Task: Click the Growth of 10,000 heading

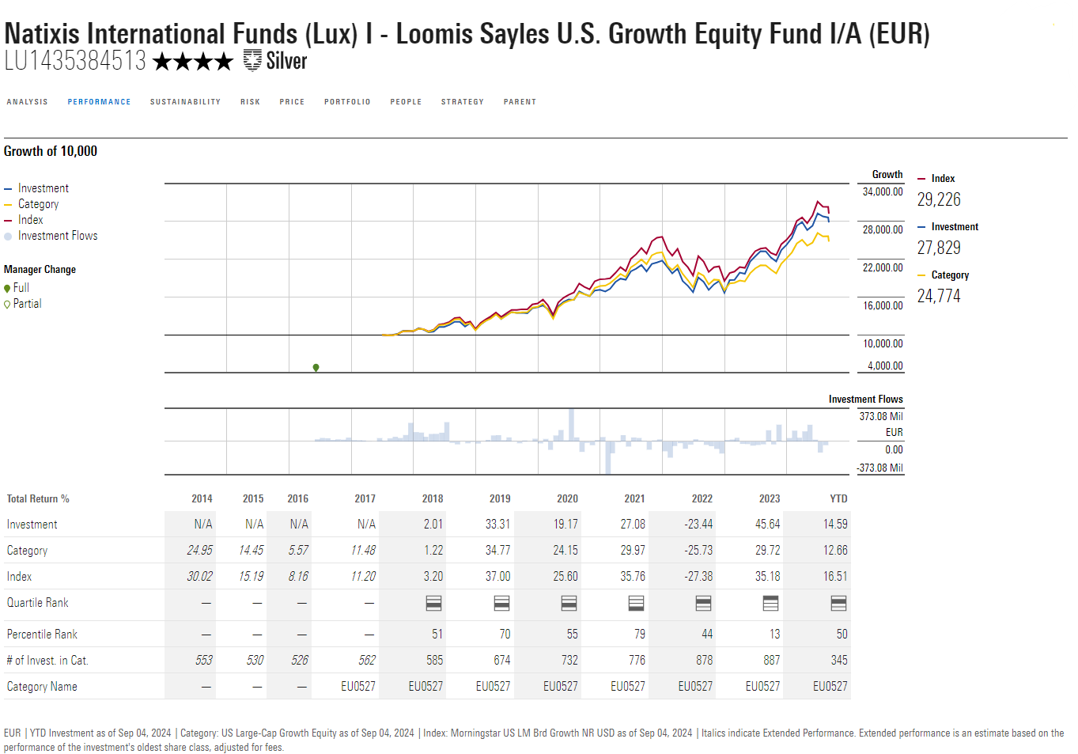Action: (51, 151)
